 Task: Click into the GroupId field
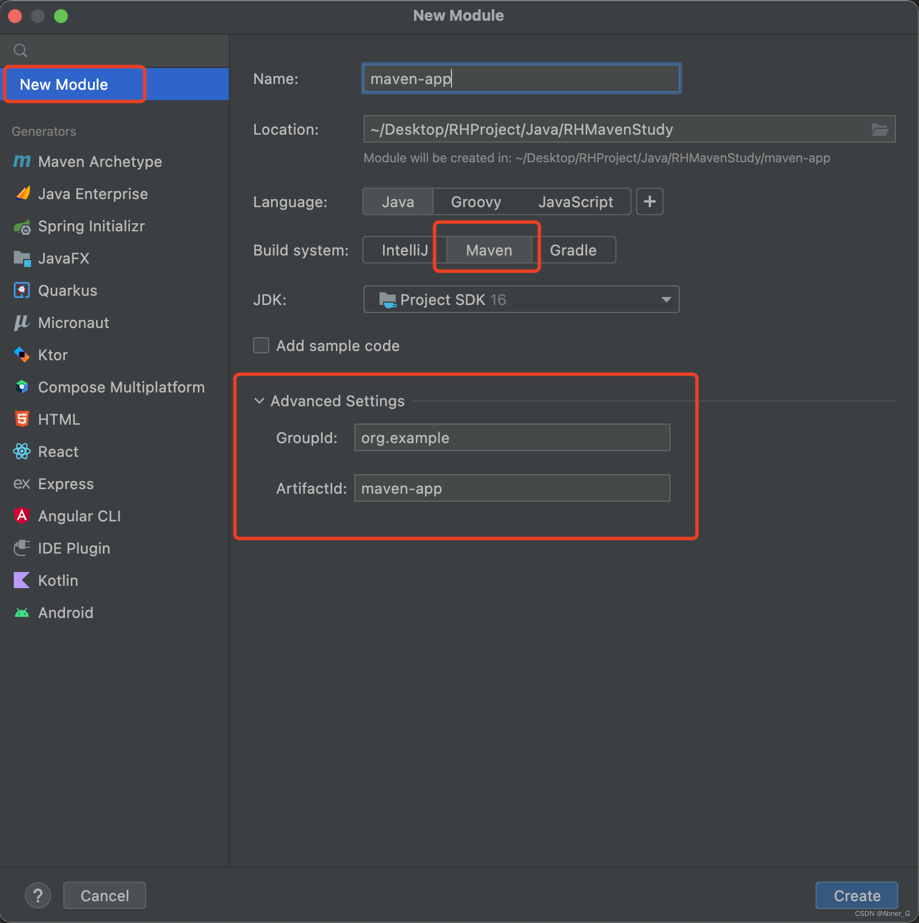click(x=512, y=437)
